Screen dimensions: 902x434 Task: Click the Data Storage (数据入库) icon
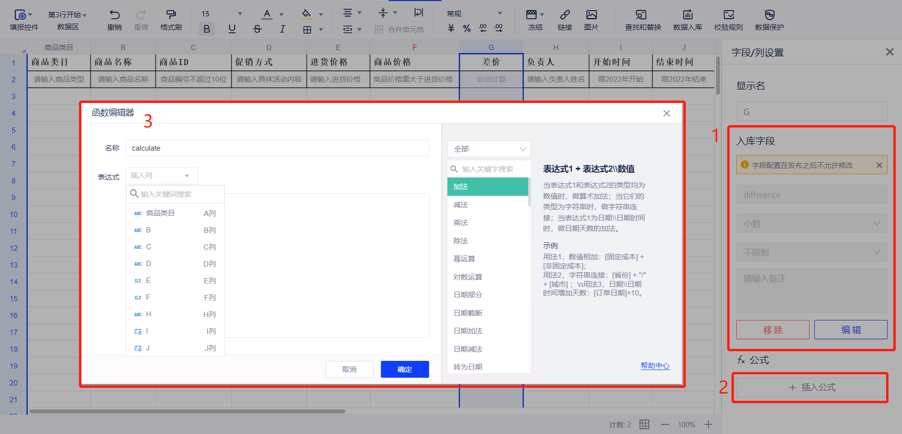687,15
